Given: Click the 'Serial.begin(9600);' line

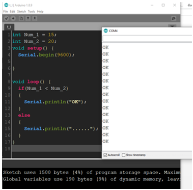Looking at the screenshot, I should coord(46,55).
